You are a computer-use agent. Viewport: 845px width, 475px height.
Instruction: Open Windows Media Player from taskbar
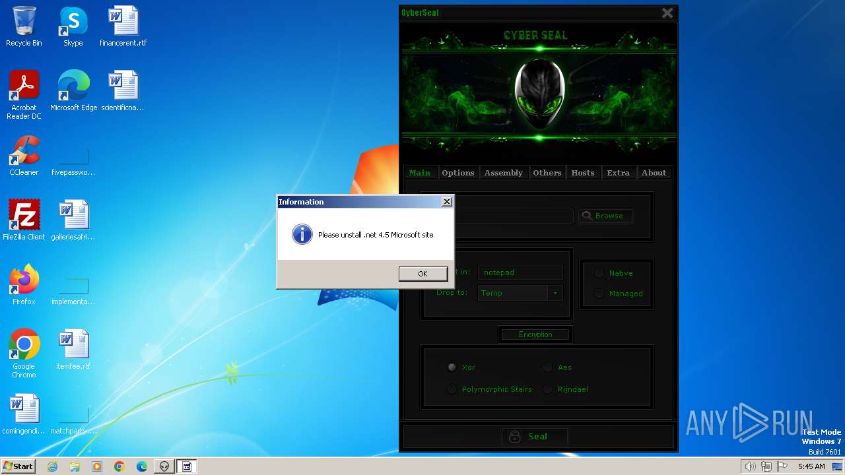tap(97, 466)
